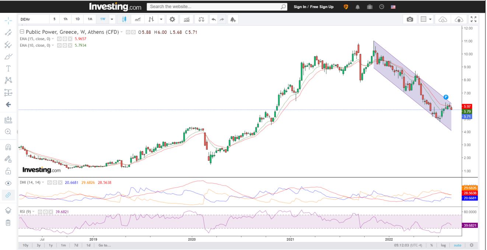This screenshot has width=487, height=250.
Task: Open the Indicators menu icon
Action: [x=187, y=19]
